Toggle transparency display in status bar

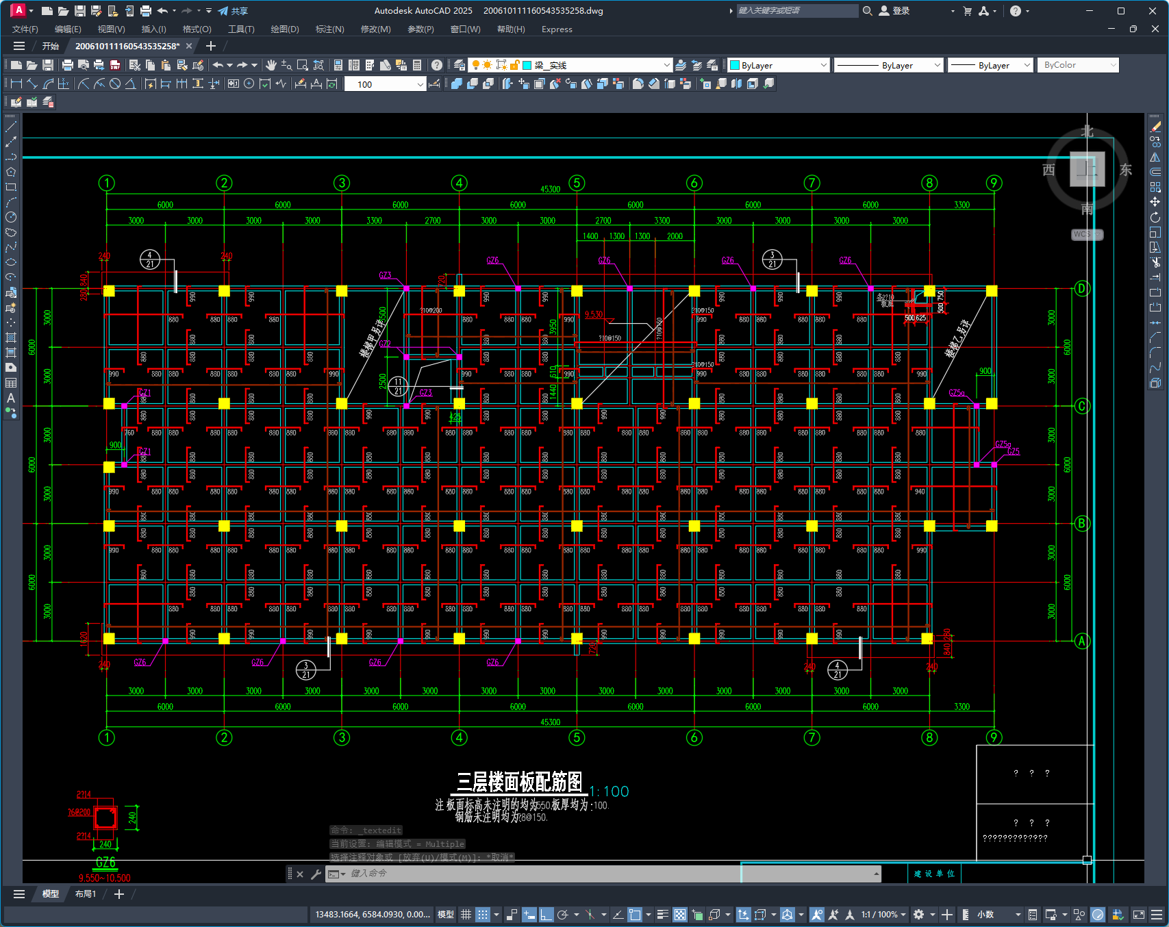point(680,915)
